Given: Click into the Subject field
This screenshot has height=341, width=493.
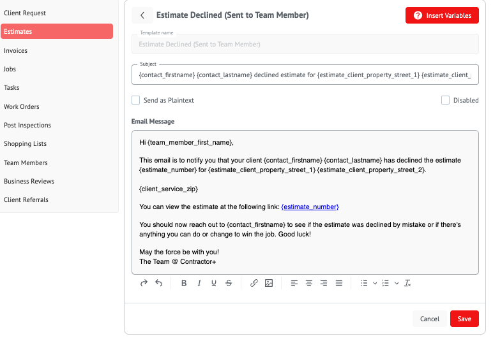Looking at the screenshot, I should [305, 75].
